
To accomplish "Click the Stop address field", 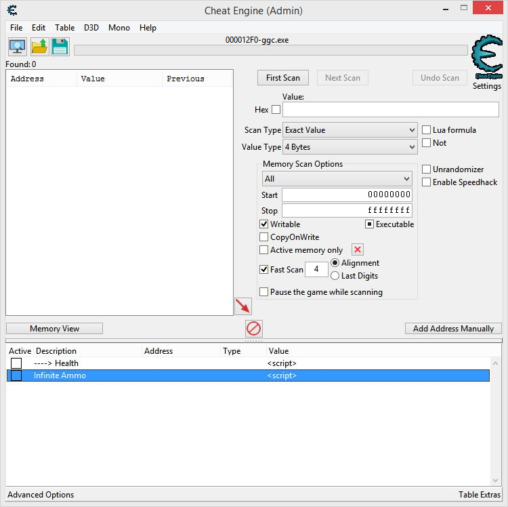I will tap(347, 210).
